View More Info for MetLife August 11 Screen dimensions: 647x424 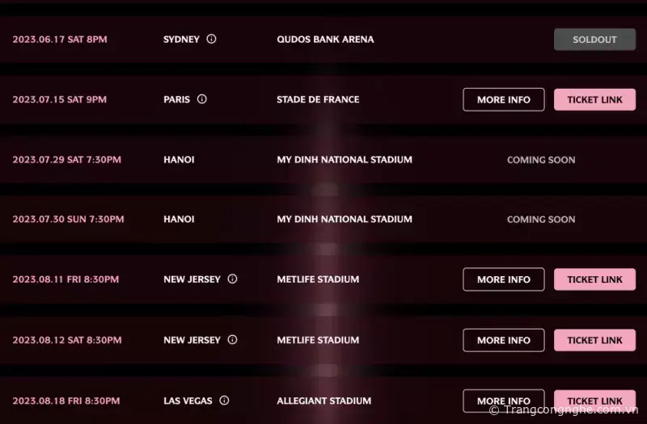click(503, 279)
